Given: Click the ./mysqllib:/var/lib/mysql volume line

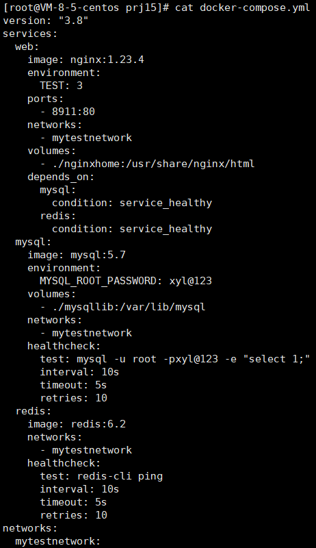Looking at the screenshot, I should 122,307.
